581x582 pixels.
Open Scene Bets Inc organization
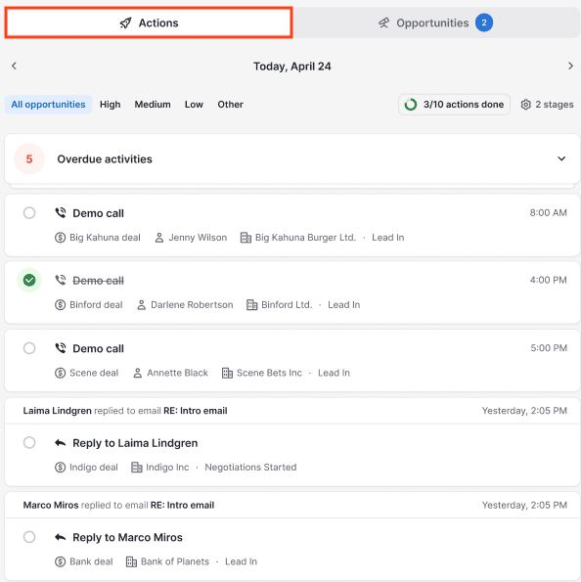262,373
